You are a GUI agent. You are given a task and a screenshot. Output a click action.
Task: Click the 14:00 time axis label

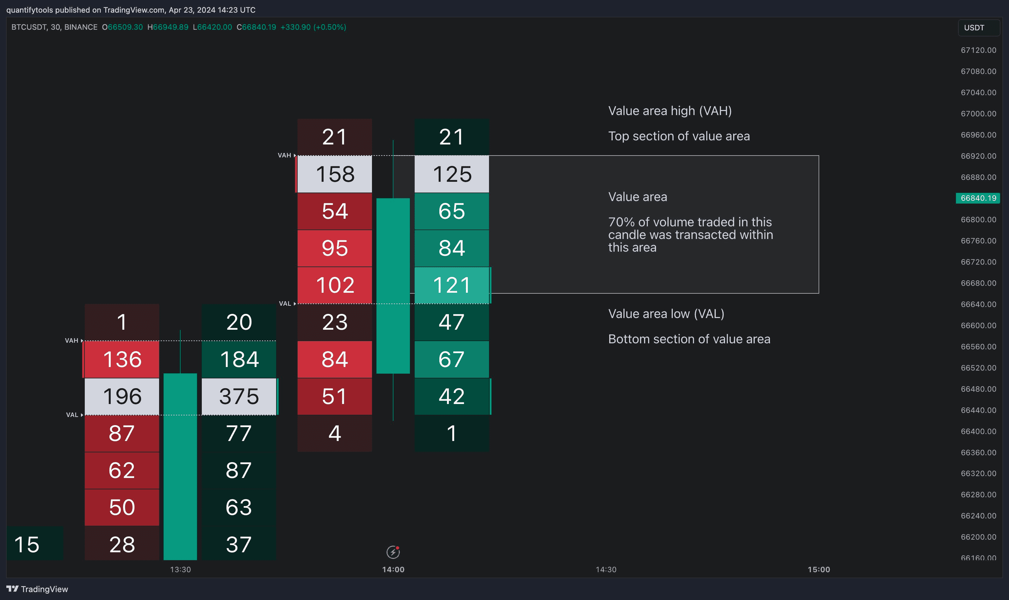point(393,569)
